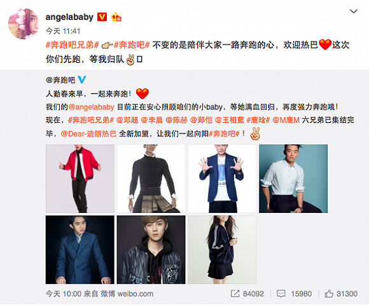
Task: Open the photo of woman in black skirt
Action: point(222,250)
